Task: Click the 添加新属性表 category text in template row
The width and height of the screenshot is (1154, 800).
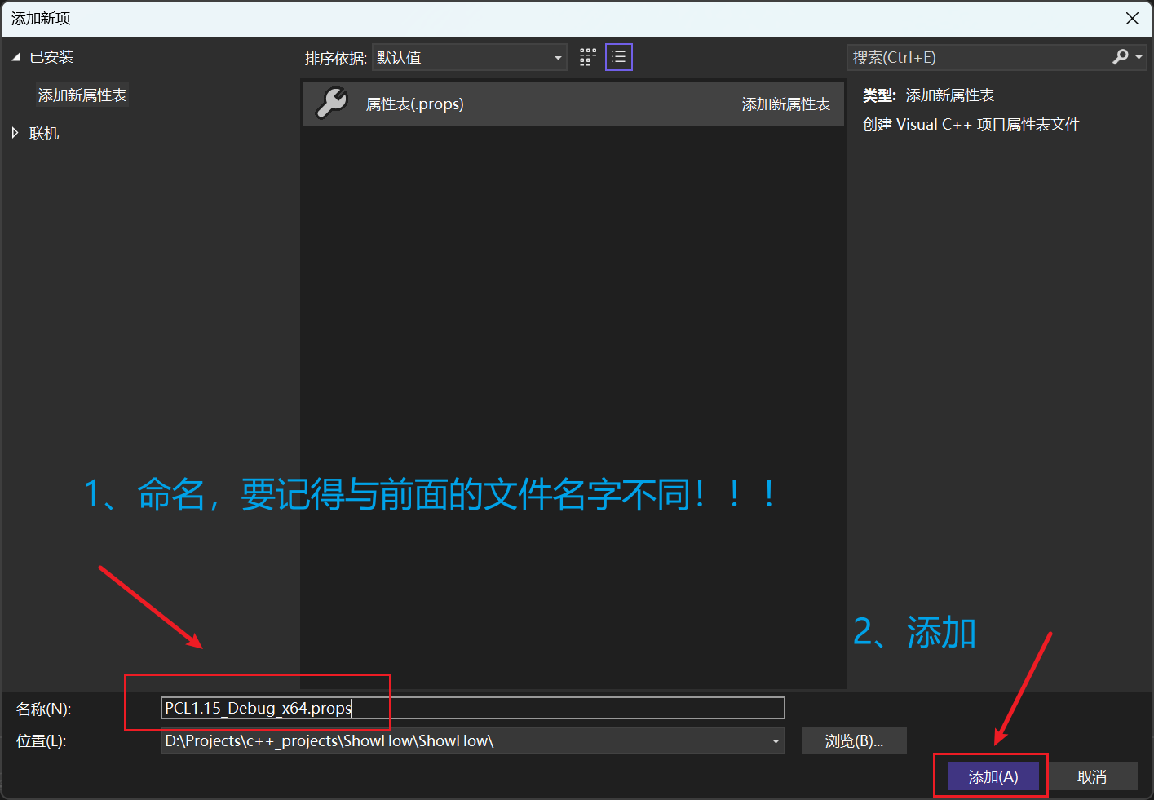Action: pyautogui.click(x=786, y=104)
